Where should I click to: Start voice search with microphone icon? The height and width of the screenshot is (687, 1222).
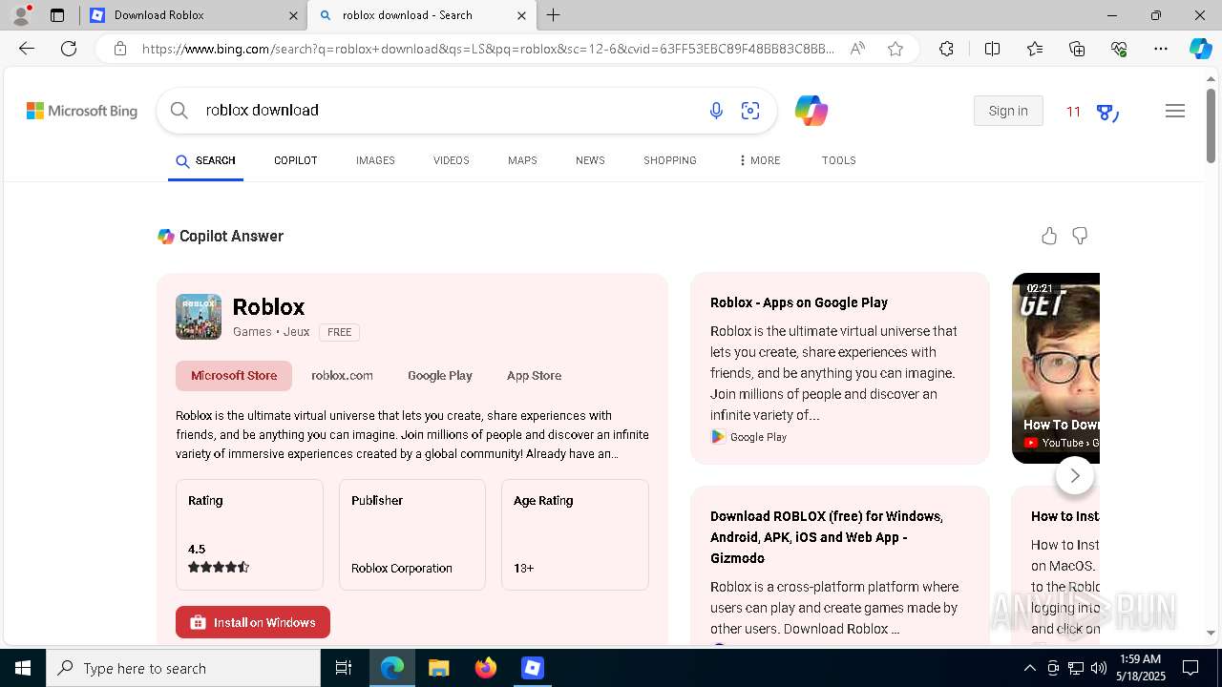[716, 111]
